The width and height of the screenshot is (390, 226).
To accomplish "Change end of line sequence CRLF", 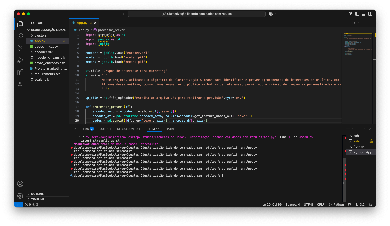I will 321,205.
